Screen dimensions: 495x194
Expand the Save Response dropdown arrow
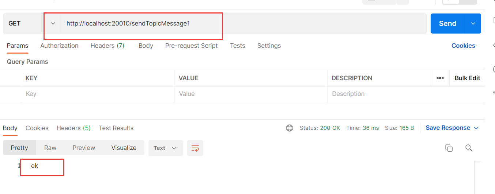[476, 128]
